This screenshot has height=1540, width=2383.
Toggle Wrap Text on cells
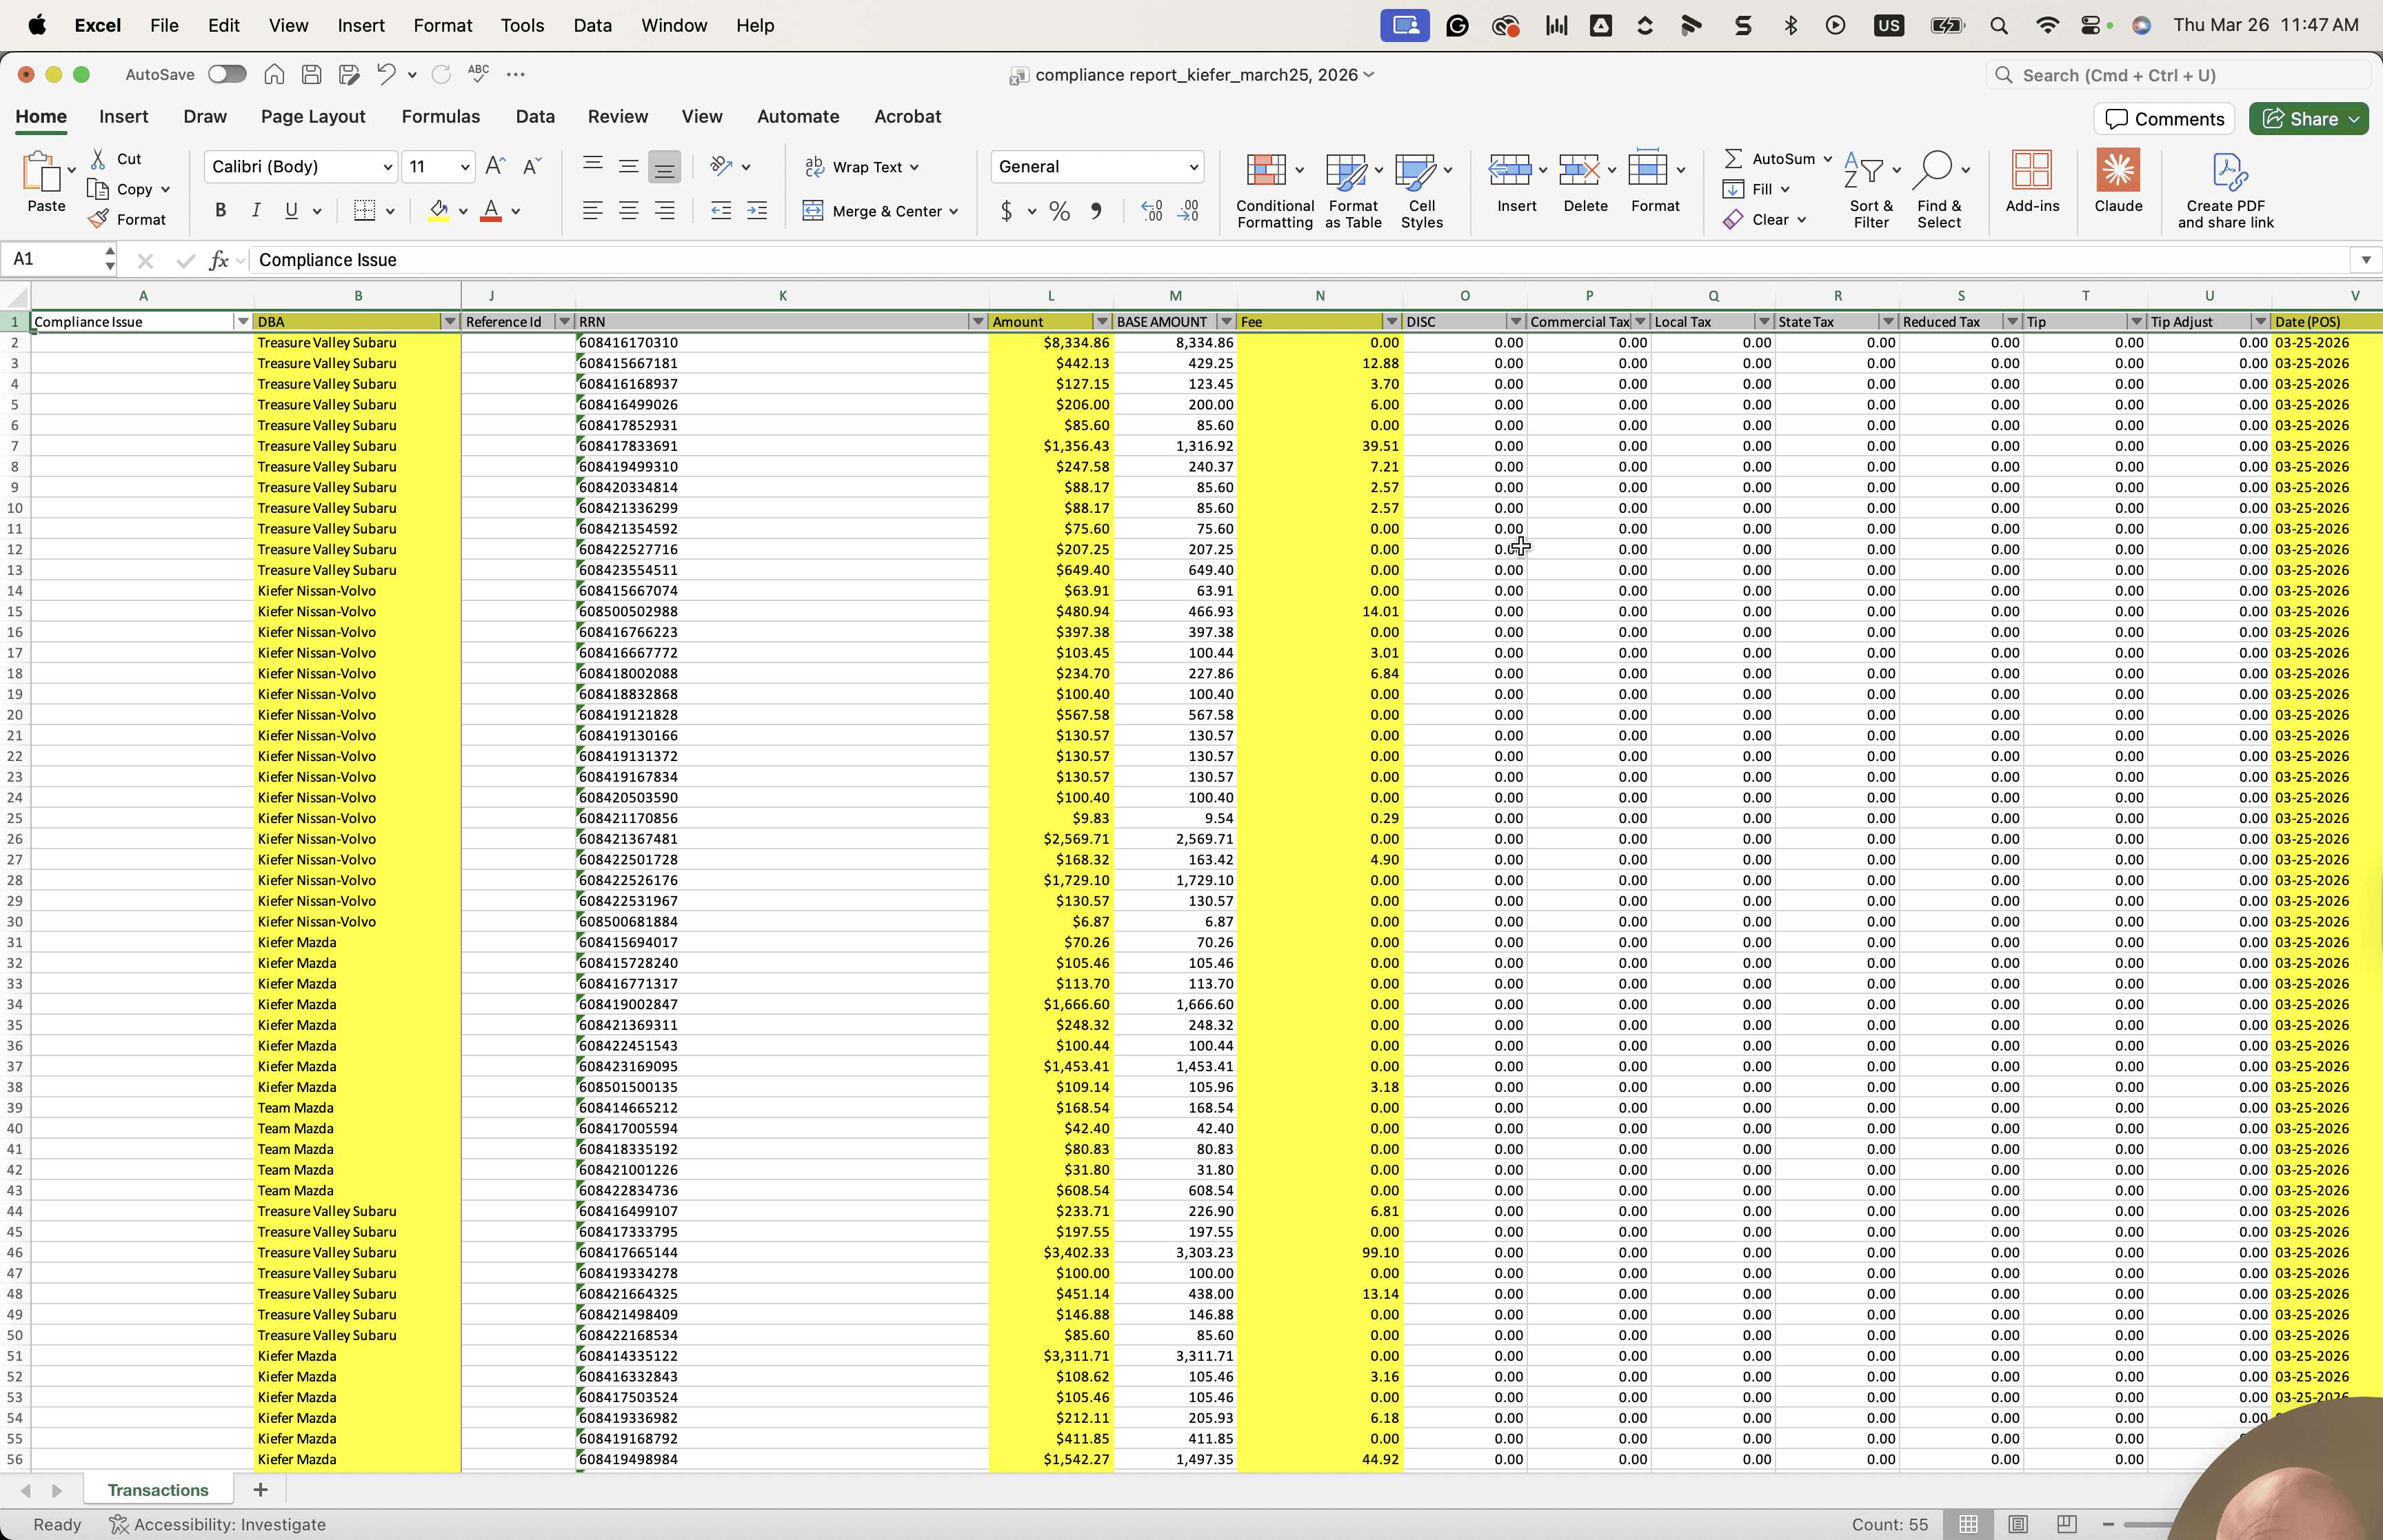point(862,167)
